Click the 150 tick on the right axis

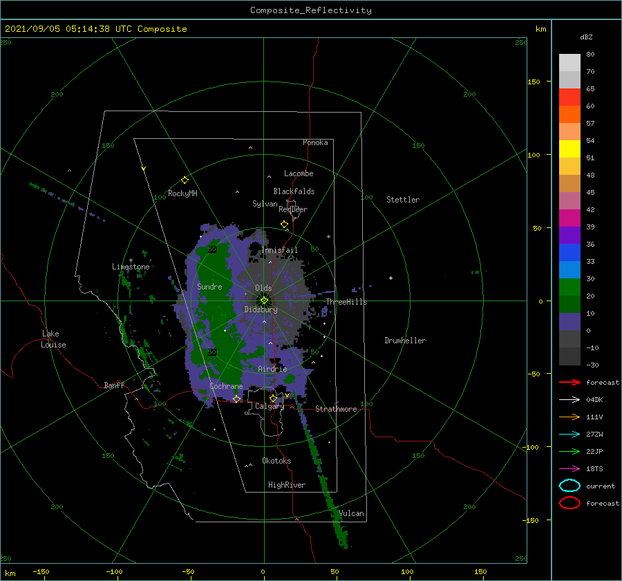point(534,82)
